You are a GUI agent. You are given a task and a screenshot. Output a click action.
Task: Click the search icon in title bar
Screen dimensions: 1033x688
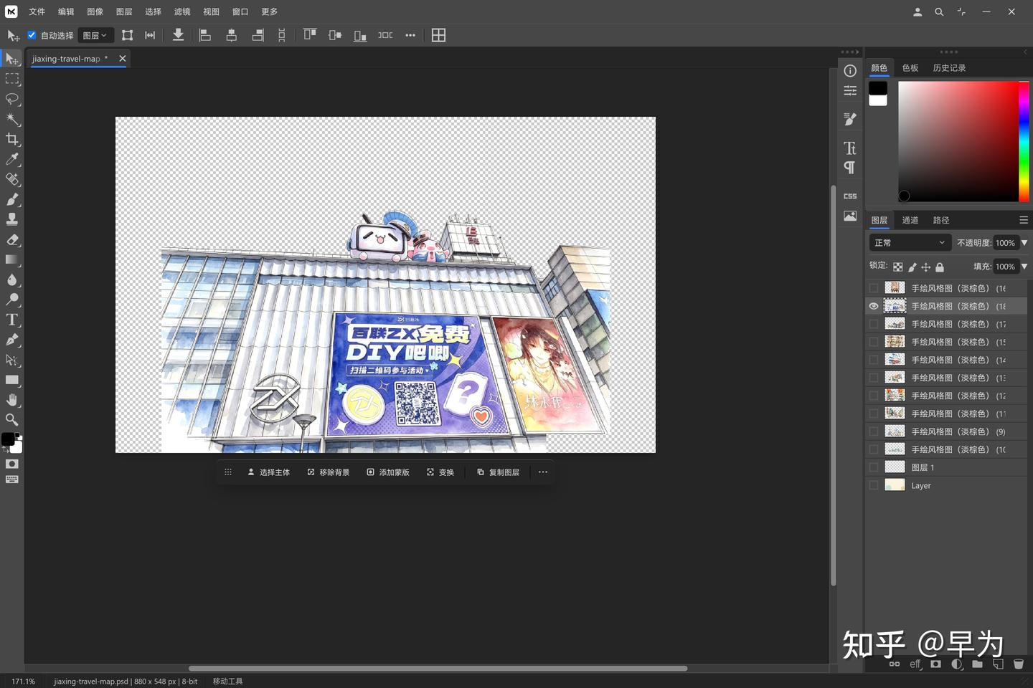tap(939, 12)
